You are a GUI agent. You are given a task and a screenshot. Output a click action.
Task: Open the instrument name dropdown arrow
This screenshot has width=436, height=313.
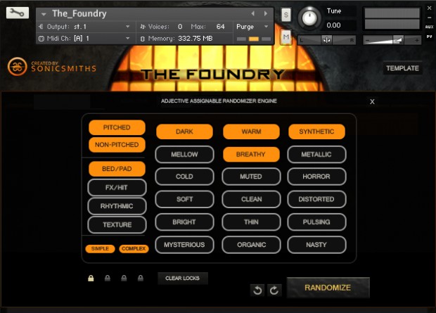(44, 14)
